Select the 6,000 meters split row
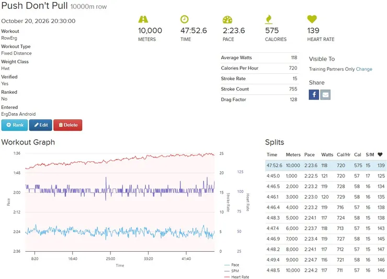This screenshot has height=279, width=387. [326, 228]
